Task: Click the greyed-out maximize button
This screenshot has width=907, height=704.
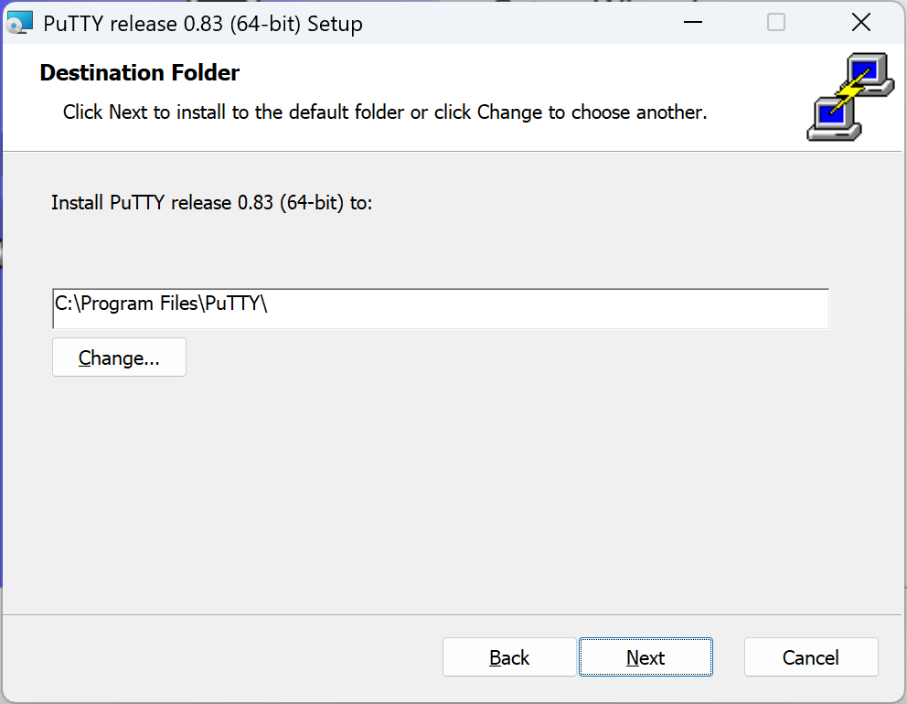Action: point(775,23)
